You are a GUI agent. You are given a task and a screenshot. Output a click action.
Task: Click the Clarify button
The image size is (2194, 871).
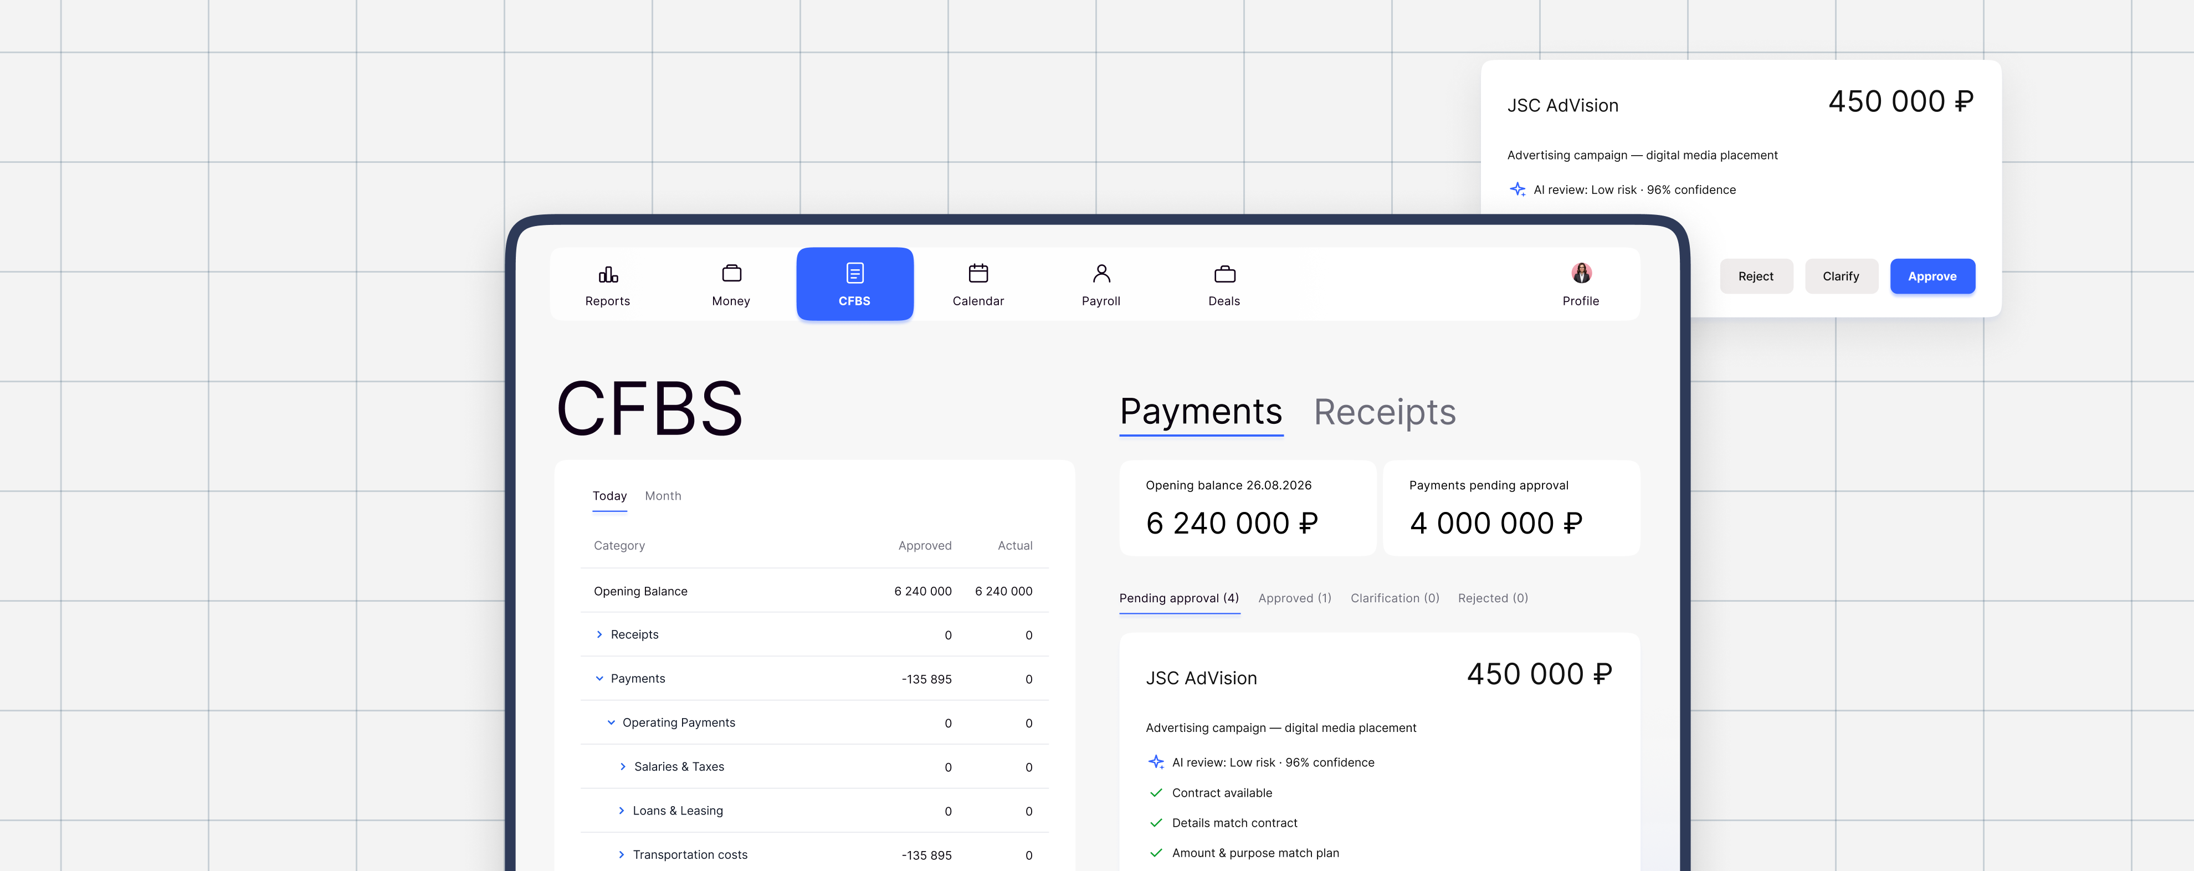[1841, 276]
